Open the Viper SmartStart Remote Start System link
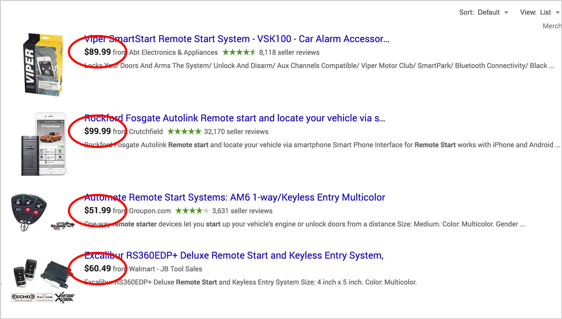This screenshot has width=562, height=319. [237, 38]
